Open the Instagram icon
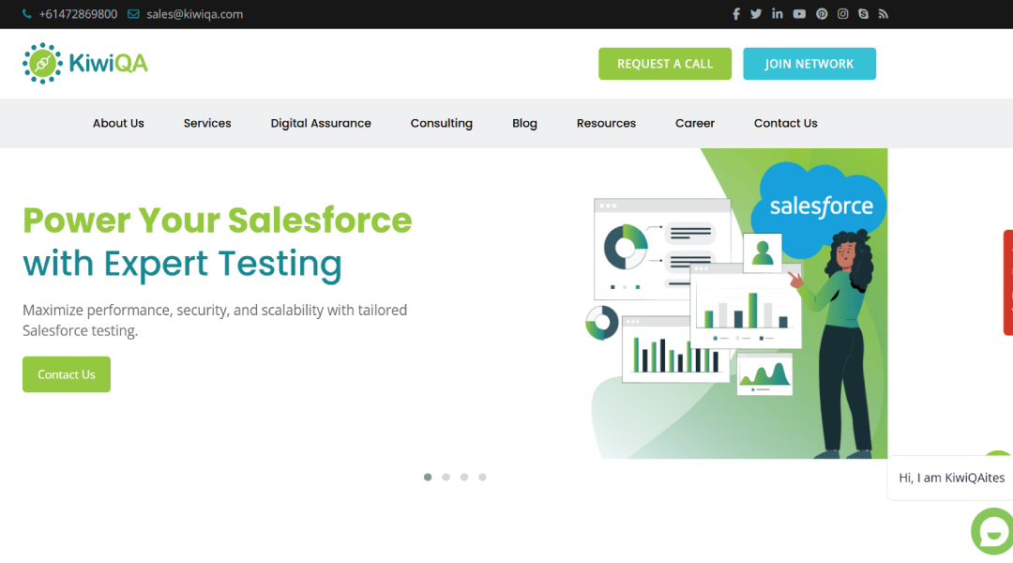Viewport: 1013px width, 563px height. coord(842,13)
